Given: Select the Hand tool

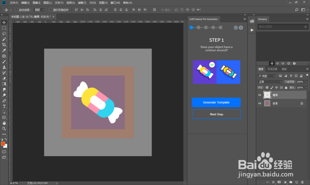Looking at the screenshot, I should (x=4, y=123).
